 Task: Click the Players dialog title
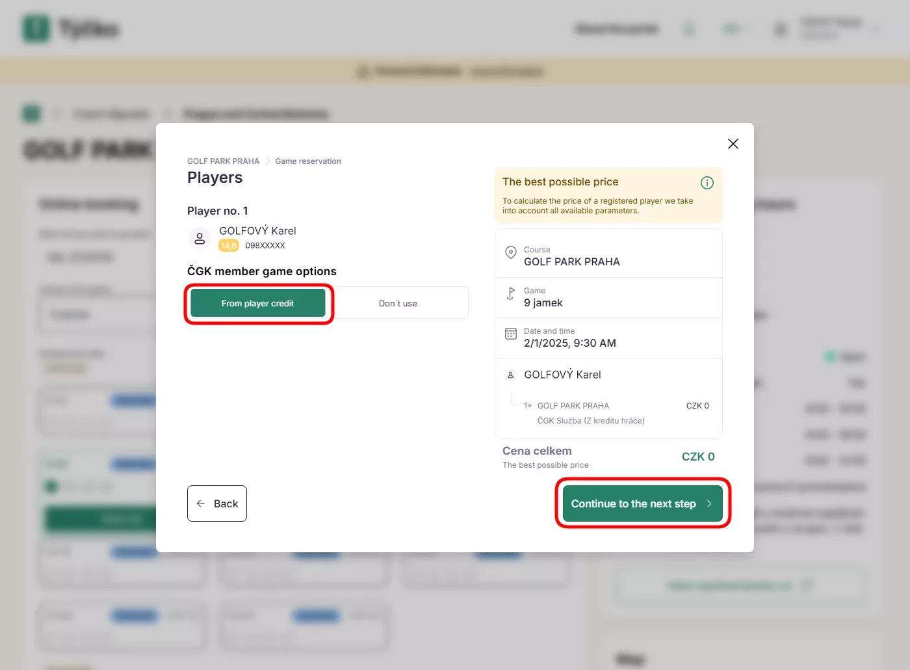tap(215, 178)
